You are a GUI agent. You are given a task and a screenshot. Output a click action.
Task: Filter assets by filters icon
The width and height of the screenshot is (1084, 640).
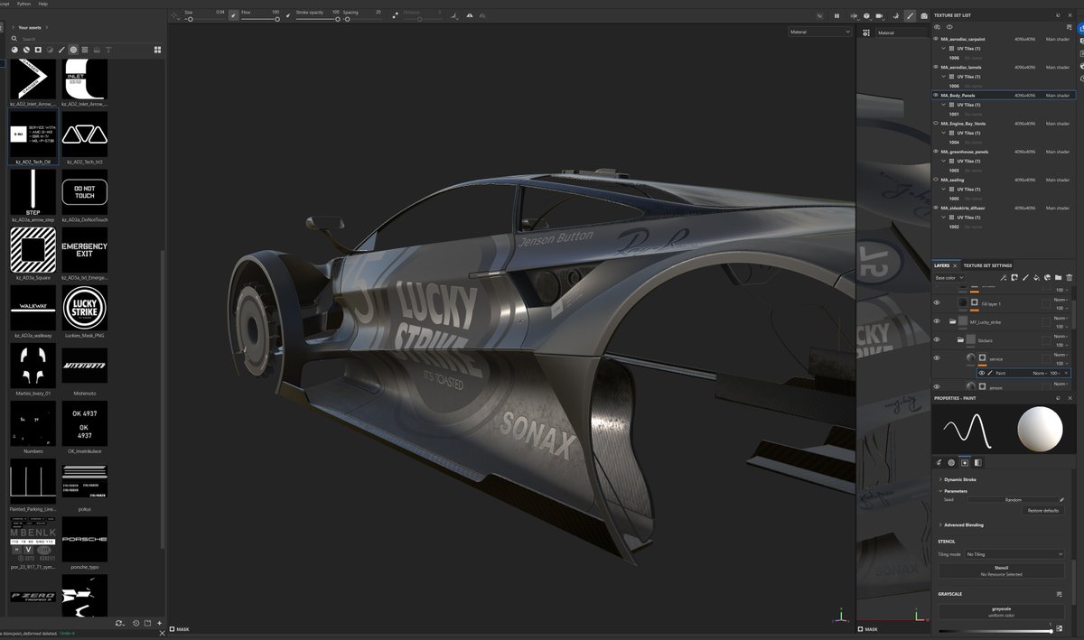[x=50, y=50]
